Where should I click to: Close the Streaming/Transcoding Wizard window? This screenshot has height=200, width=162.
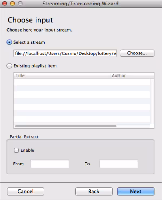click(x=5, y=4)
